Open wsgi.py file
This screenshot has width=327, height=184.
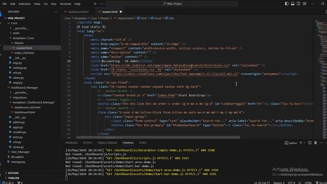(17, 83)
